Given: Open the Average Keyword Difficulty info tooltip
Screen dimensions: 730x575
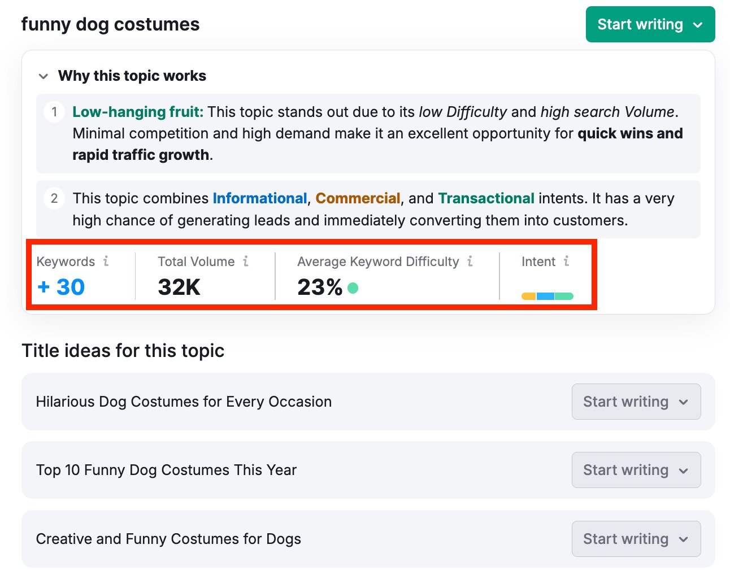Looking at the screenshot, I should (471, 262).
